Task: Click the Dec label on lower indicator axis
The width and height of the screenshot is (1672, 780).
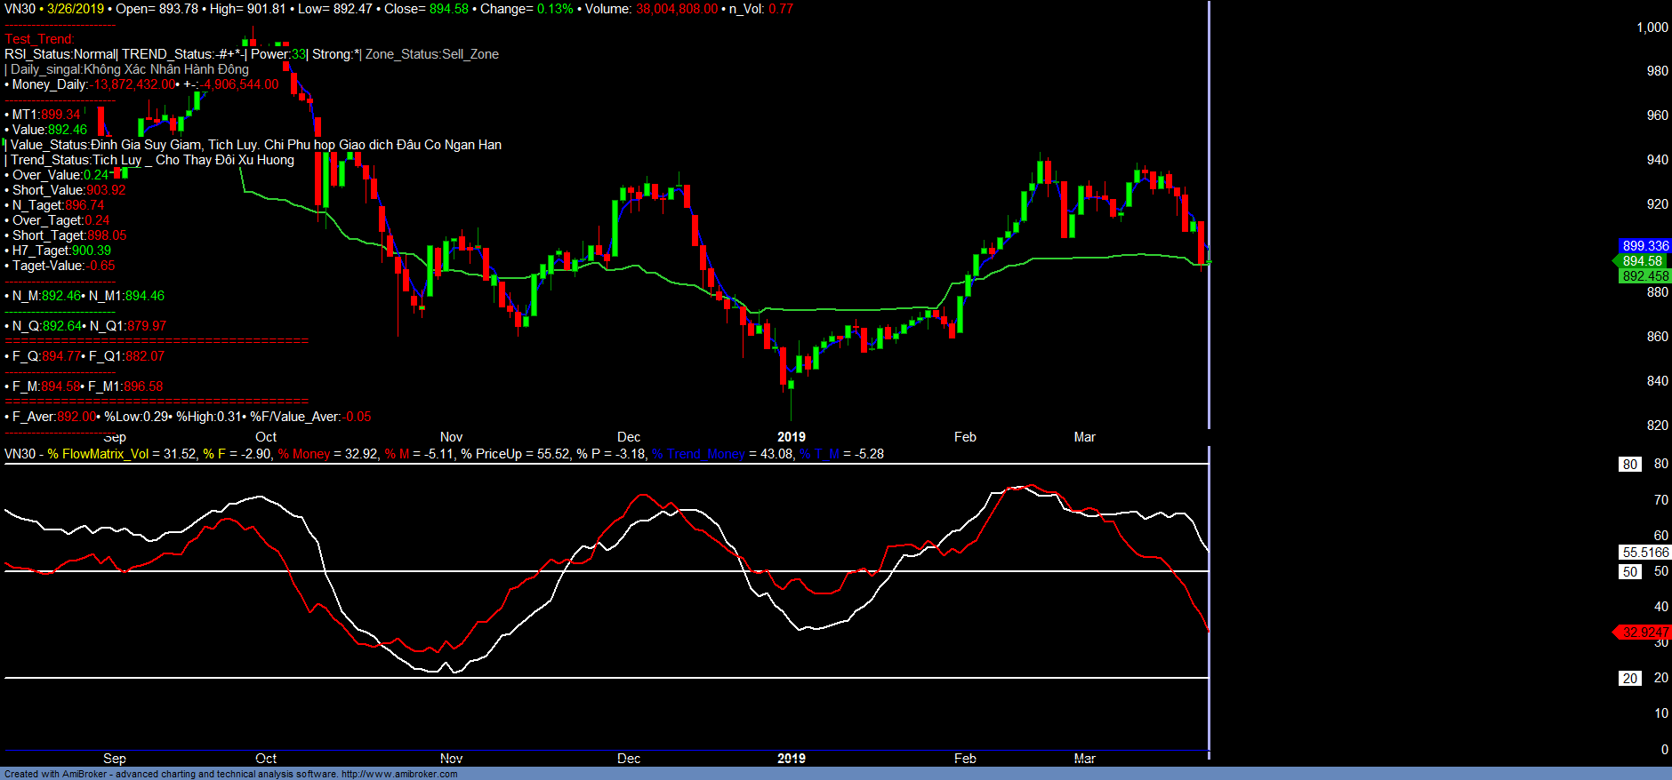Action: (629, 759)
